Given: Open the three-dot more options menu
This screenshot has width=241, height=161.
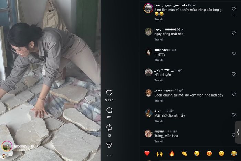Looking at the screenshot, I should [109, 155].
